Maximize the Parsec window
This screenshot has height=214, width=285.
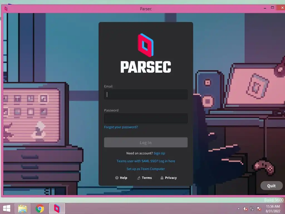pos(272,8)
